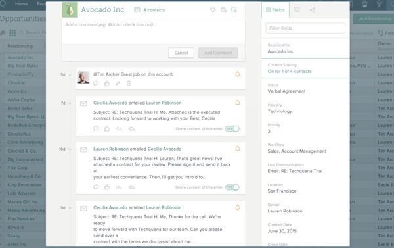Toggle share content switch on 7d email
The image size is (394, 248).
tap(232, 129)
